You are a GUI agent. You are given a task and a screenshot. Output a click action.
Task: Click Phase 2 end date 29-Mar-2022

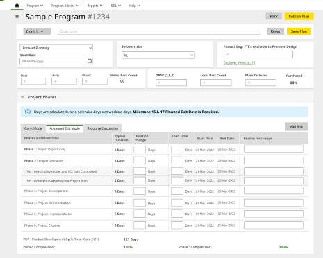click(x=226, y=160)
